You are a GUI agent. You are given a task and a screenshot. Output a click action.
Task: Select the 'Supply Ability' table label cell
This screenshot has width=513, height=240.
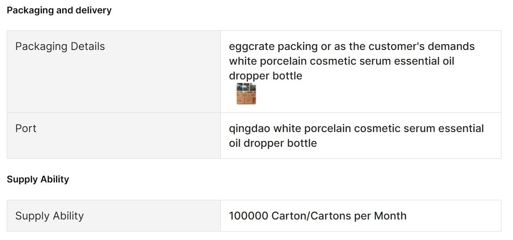click(x=114, y=216)
